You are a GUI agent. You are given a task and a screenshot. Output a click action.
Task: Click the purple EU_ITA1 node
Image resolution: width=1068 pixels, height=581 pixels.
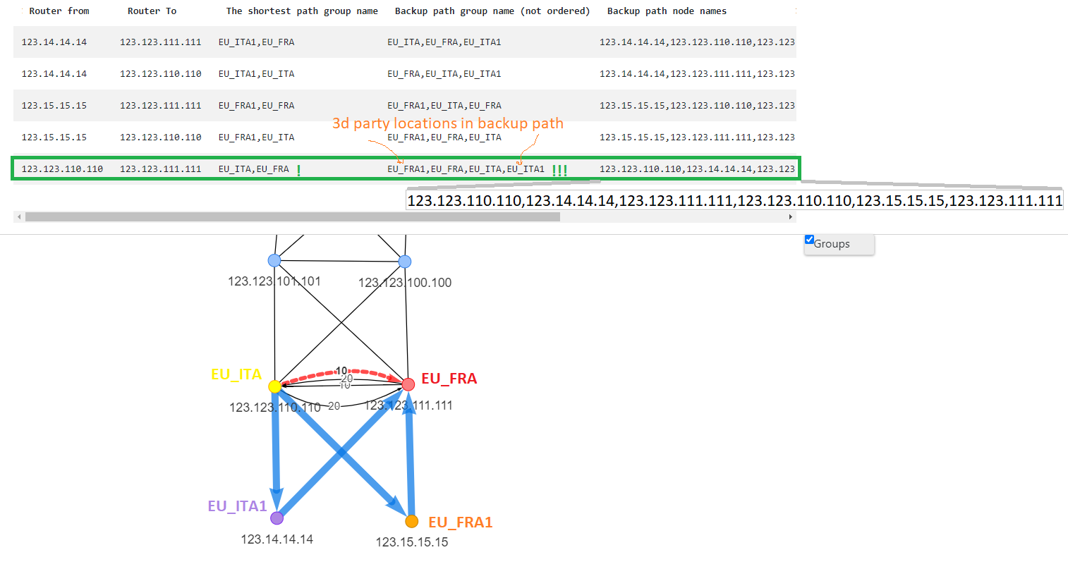click(277, 518)
